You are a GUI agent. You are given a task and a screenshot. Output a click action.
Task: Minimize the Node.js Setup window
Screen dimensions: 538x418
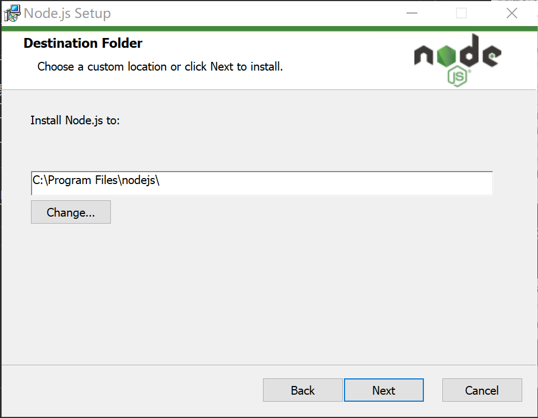coord(412,13)
